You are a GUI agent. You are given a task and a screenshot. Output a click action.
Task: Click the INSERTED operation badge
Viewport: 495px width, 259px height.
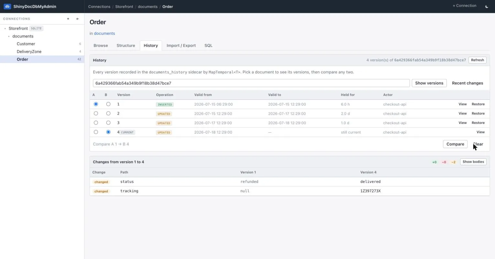165,105
